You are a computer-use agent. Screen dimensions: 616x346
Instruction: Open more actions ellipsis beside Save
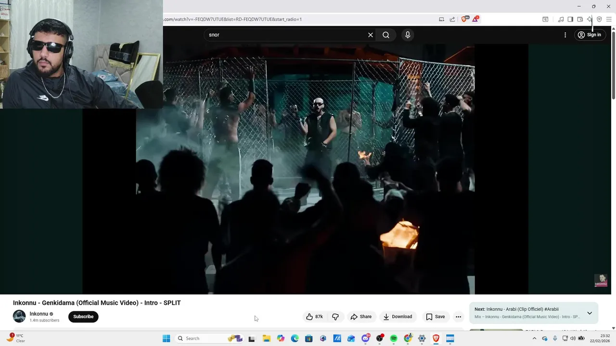[x=458, y=317]
